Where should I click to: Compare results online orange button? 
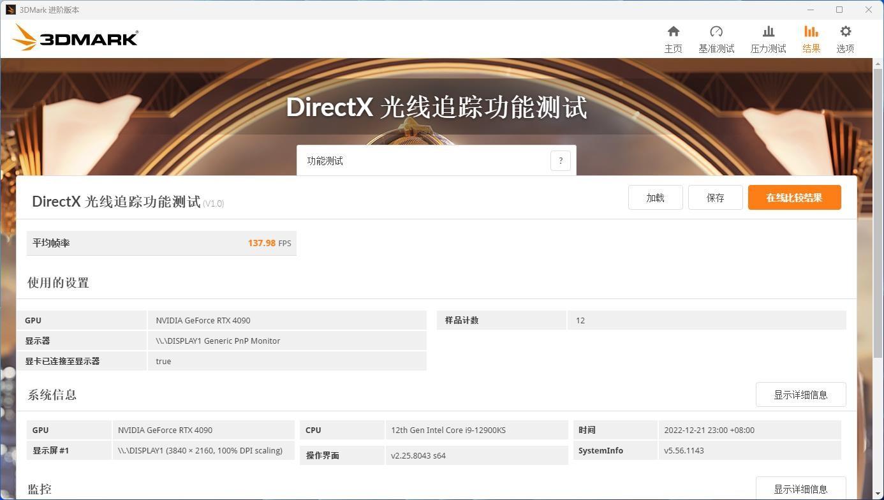(x=794, y=198)
